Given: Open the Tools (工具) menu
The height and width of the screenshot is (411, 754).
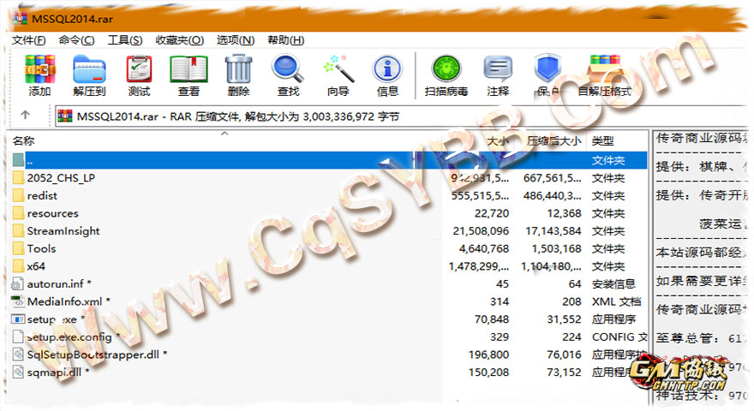Looking at the screenshot, I should (x=125, y=40).
